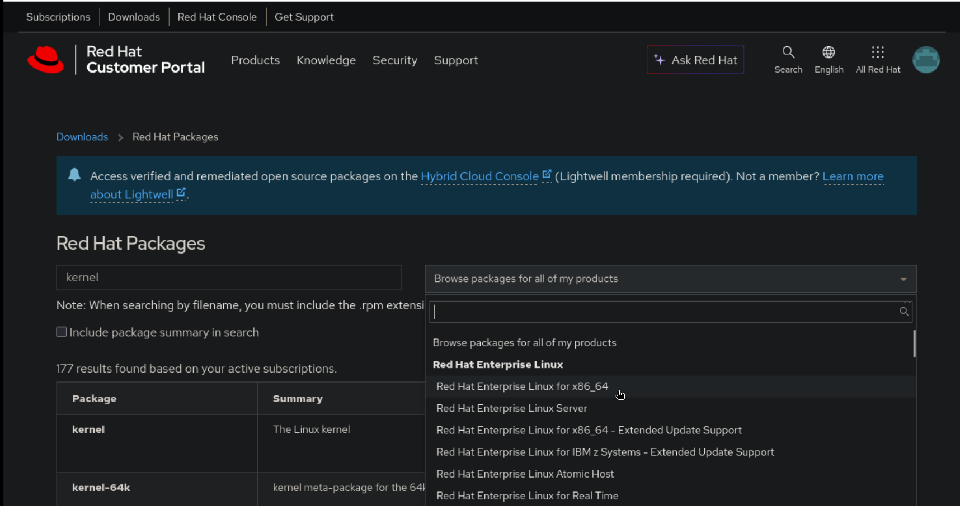
Task: Open the Support menu
Action: tap(456, 60)
